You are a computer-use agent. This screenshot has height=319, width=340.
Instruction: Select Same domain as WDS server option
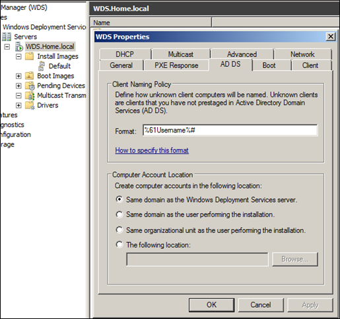[119, 199]
